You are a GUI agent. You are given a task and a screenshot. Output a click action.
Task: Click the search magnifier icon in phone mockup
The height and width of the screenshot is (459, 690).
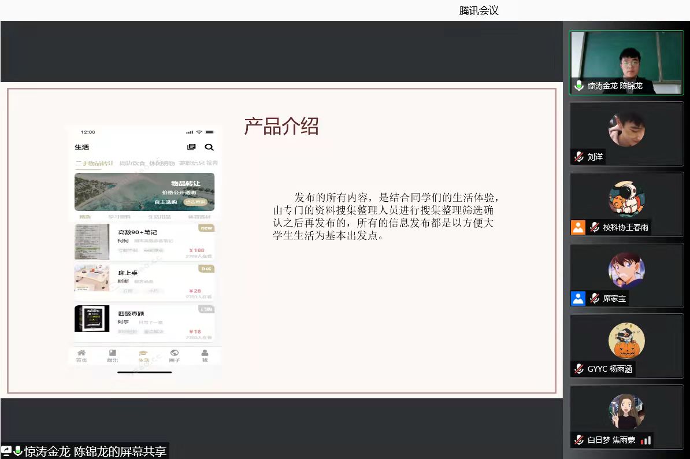click(209, 147)
